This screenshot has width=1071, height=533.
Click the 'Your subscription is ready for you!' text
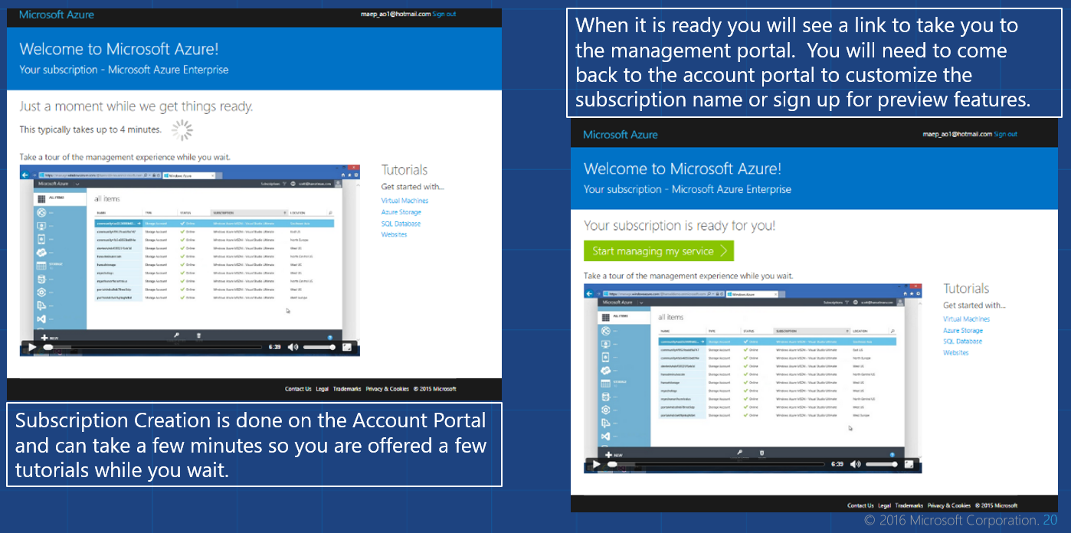[680, 225]
